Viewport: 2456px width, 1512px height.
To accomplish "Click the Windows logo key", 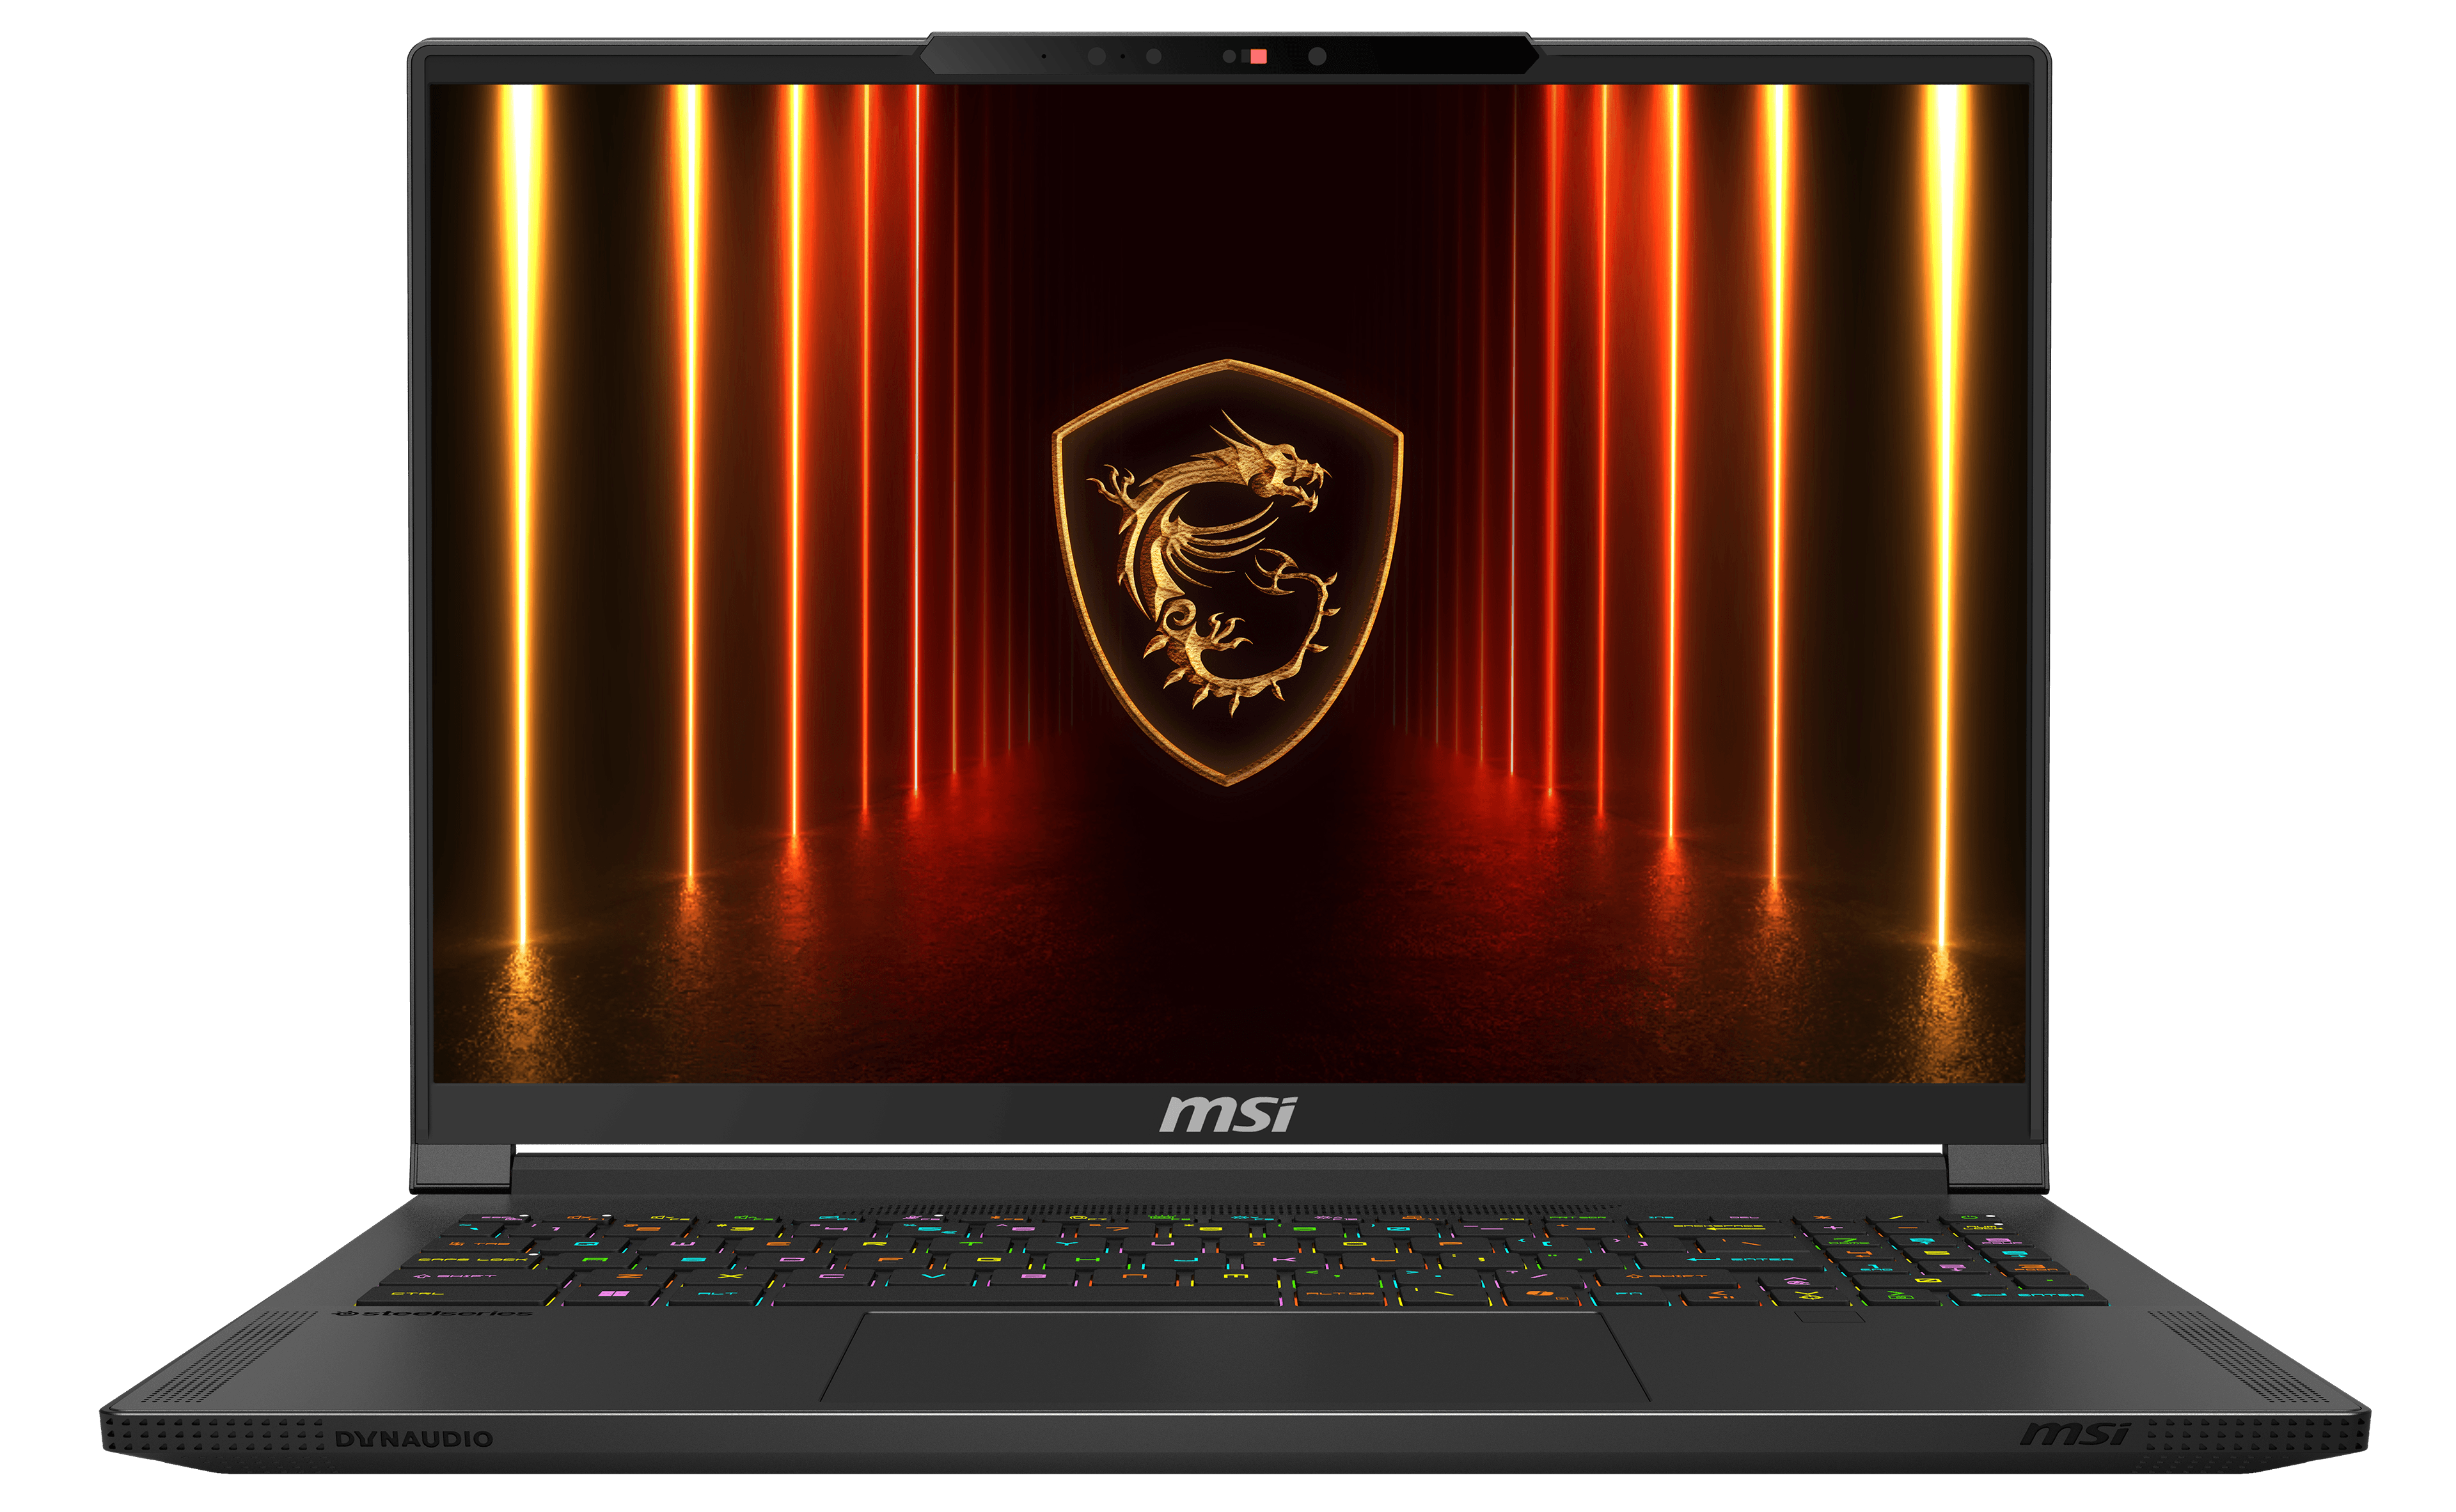I will point(613,1295).
